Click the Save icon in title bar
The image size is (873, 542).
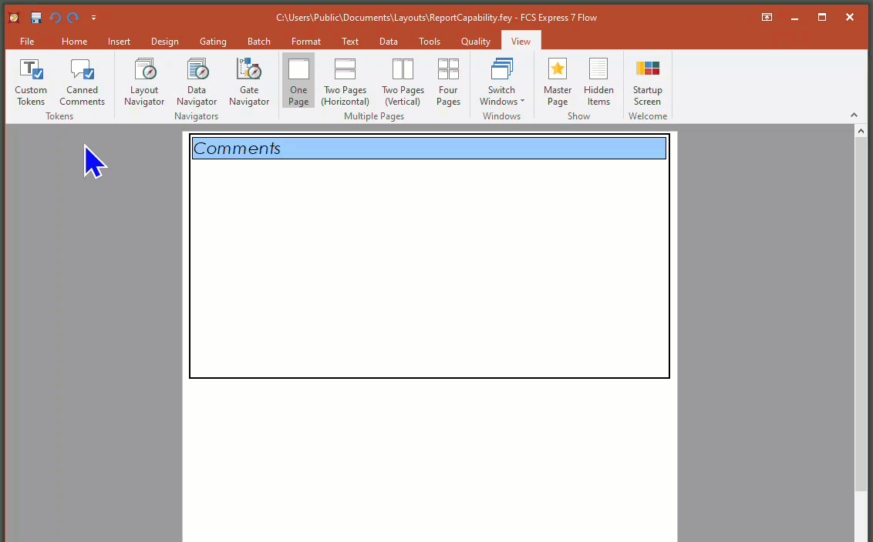click(36, 17)
